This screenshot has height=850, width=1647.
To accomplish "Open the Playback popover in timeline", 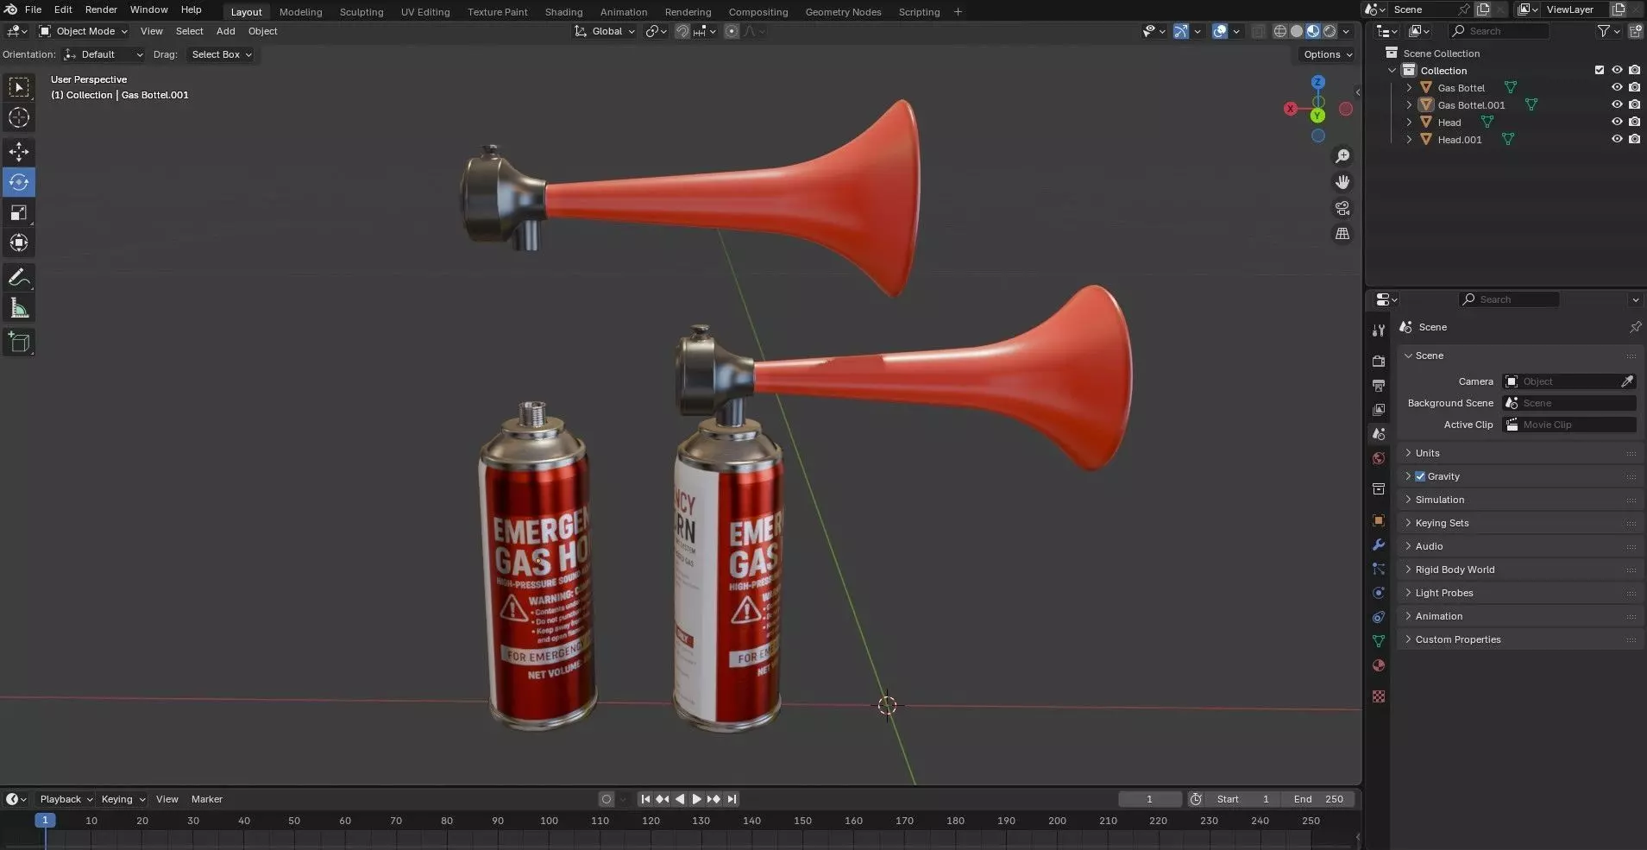I will pos(66,799).
